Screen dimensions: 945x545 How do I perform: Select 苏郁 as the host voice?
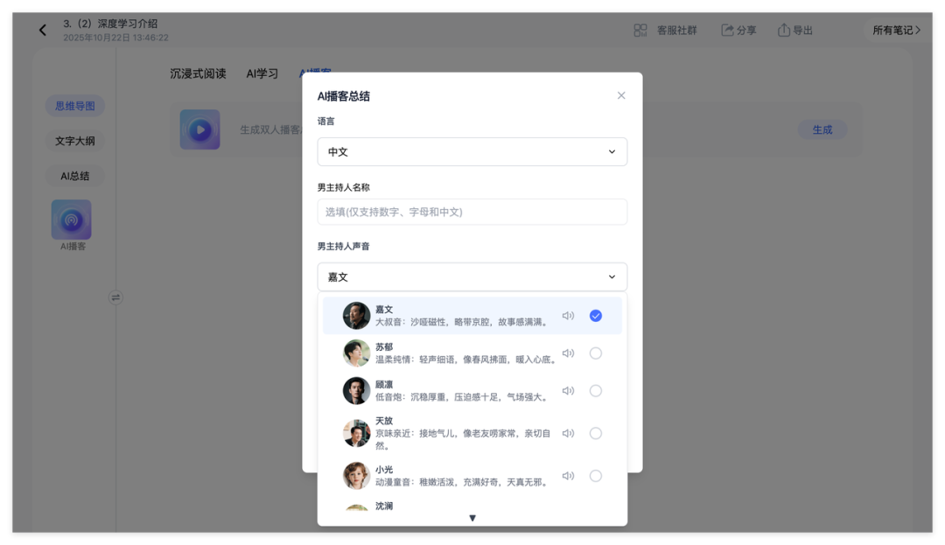[x=596, y=353]
